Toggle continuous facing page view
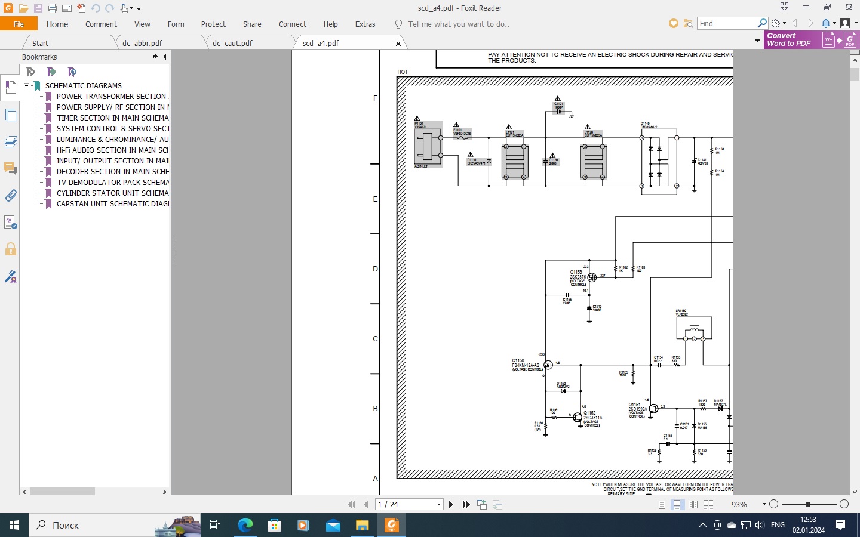The width and height of the screenshot is (860, 537). tap(708, 505)
